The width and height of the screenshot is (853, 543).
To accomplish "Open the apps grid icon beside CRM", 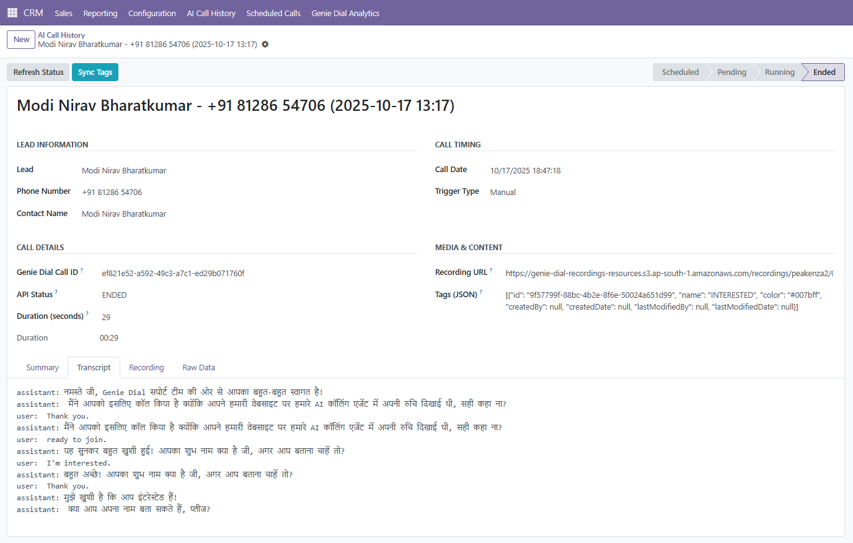I will (12, 12).
